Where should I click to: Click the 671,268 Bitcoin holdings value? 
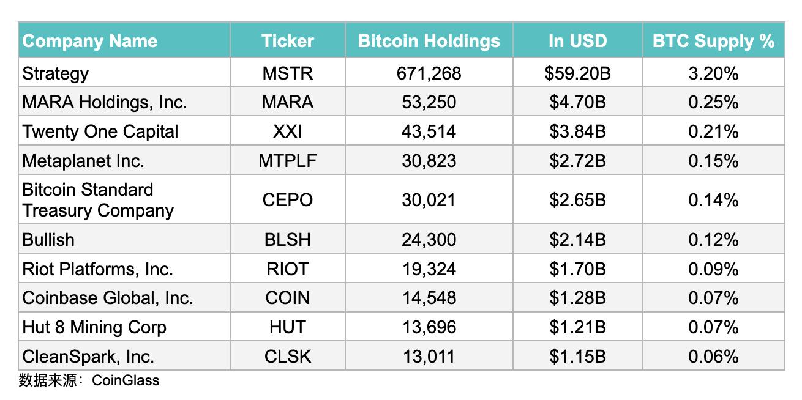point(429,73)
